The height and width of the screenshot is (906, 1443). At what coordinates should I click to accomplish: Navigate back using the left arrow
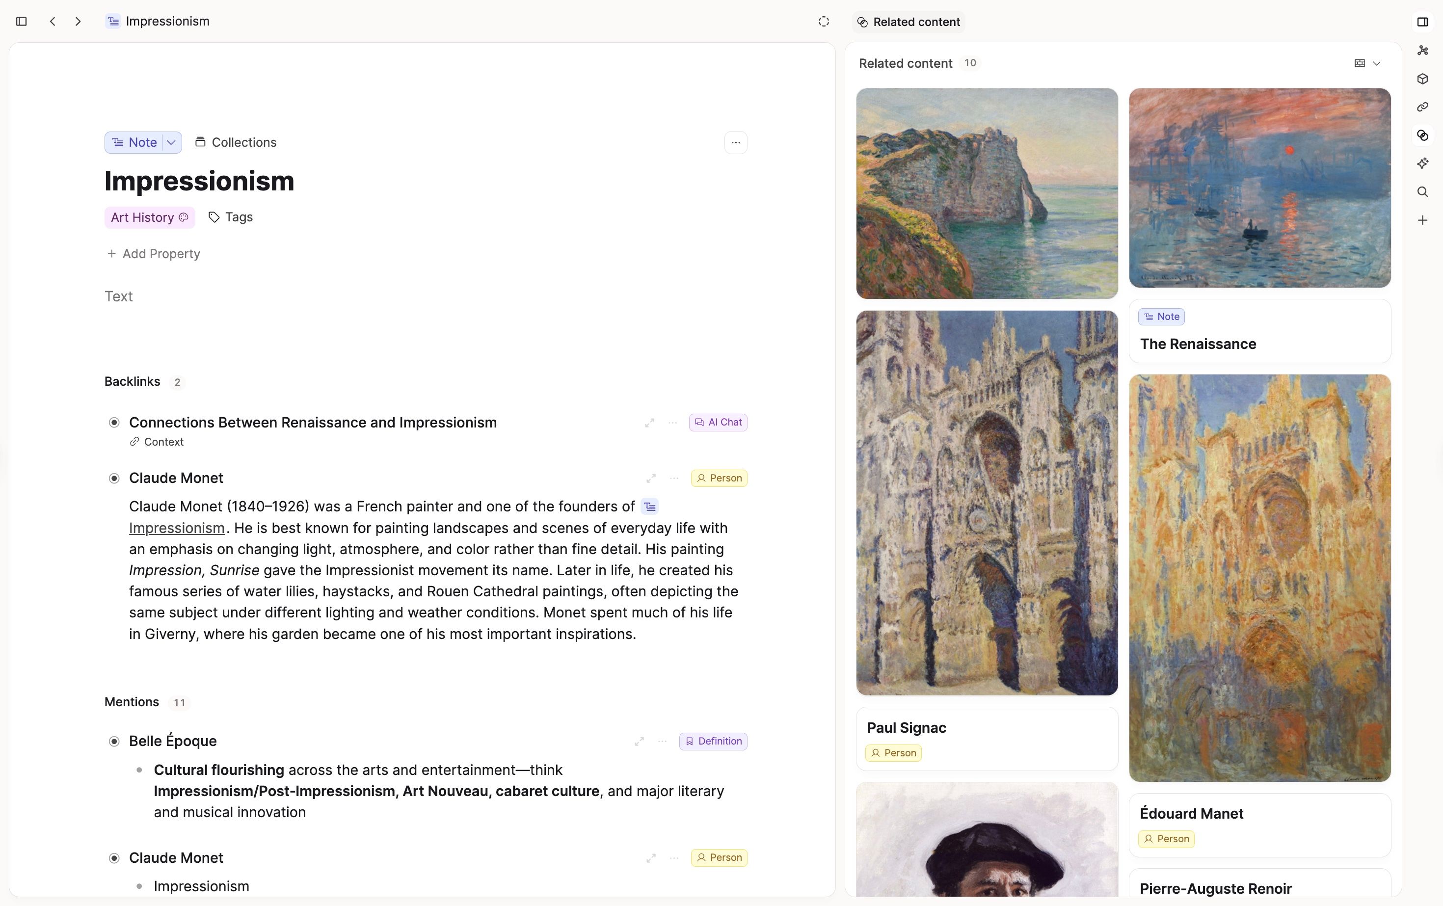tap(53, 22)
